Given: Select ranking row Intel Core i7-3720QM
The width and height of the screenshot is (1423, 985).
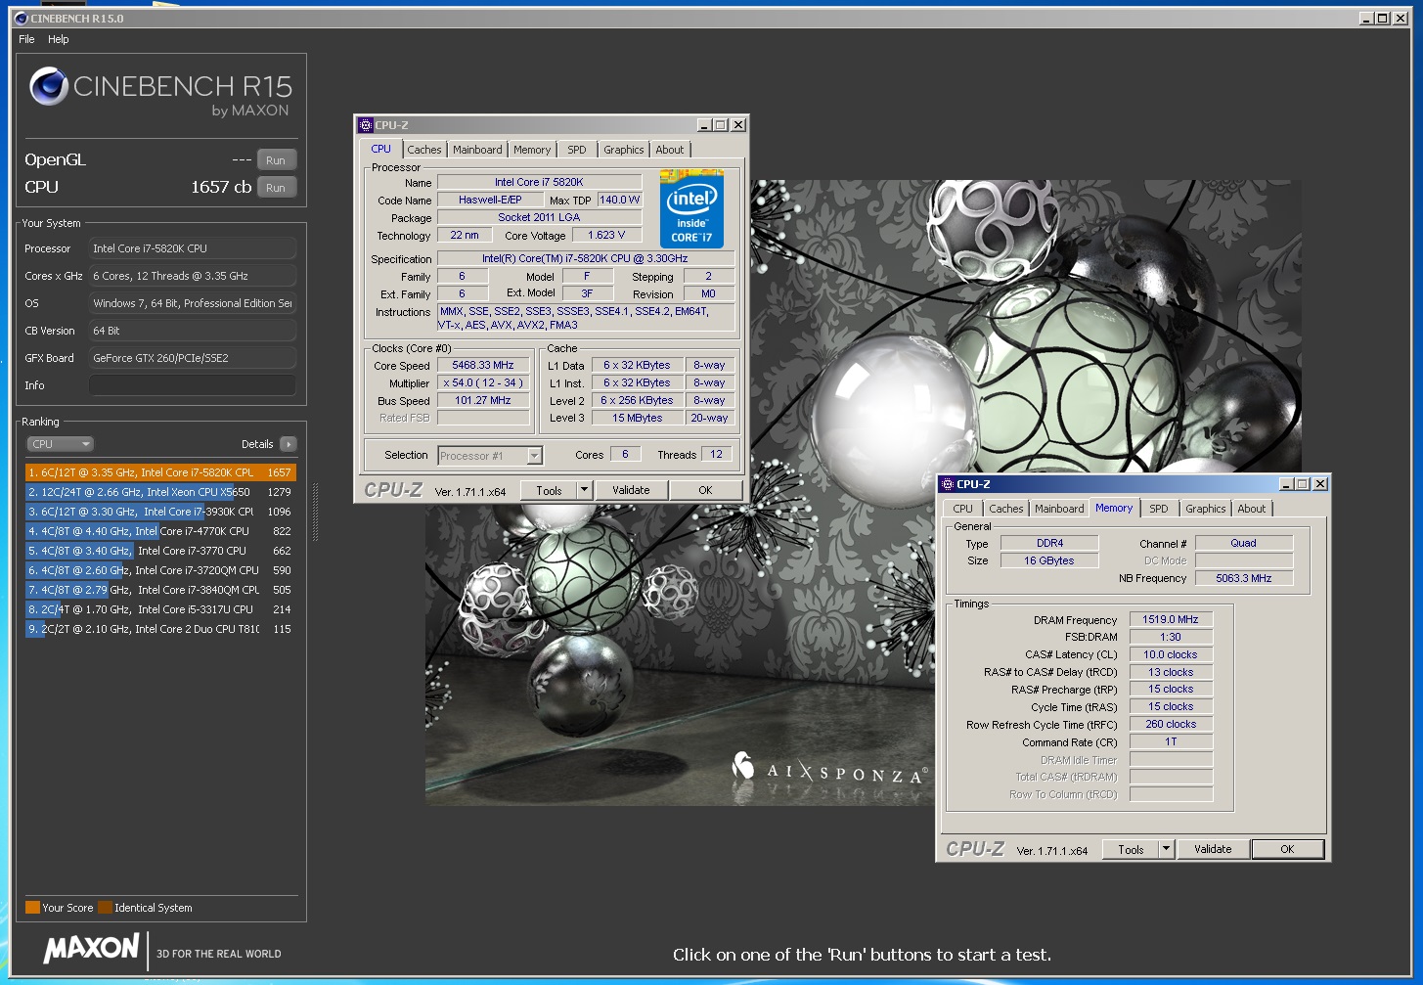Looking at the screenshot, I should pyautogui.click(x=160, y=570).
